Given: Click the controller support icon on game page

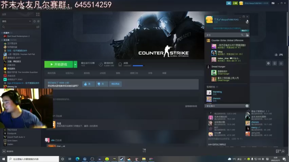Looking at the screenshot, I should coord(281,55).
